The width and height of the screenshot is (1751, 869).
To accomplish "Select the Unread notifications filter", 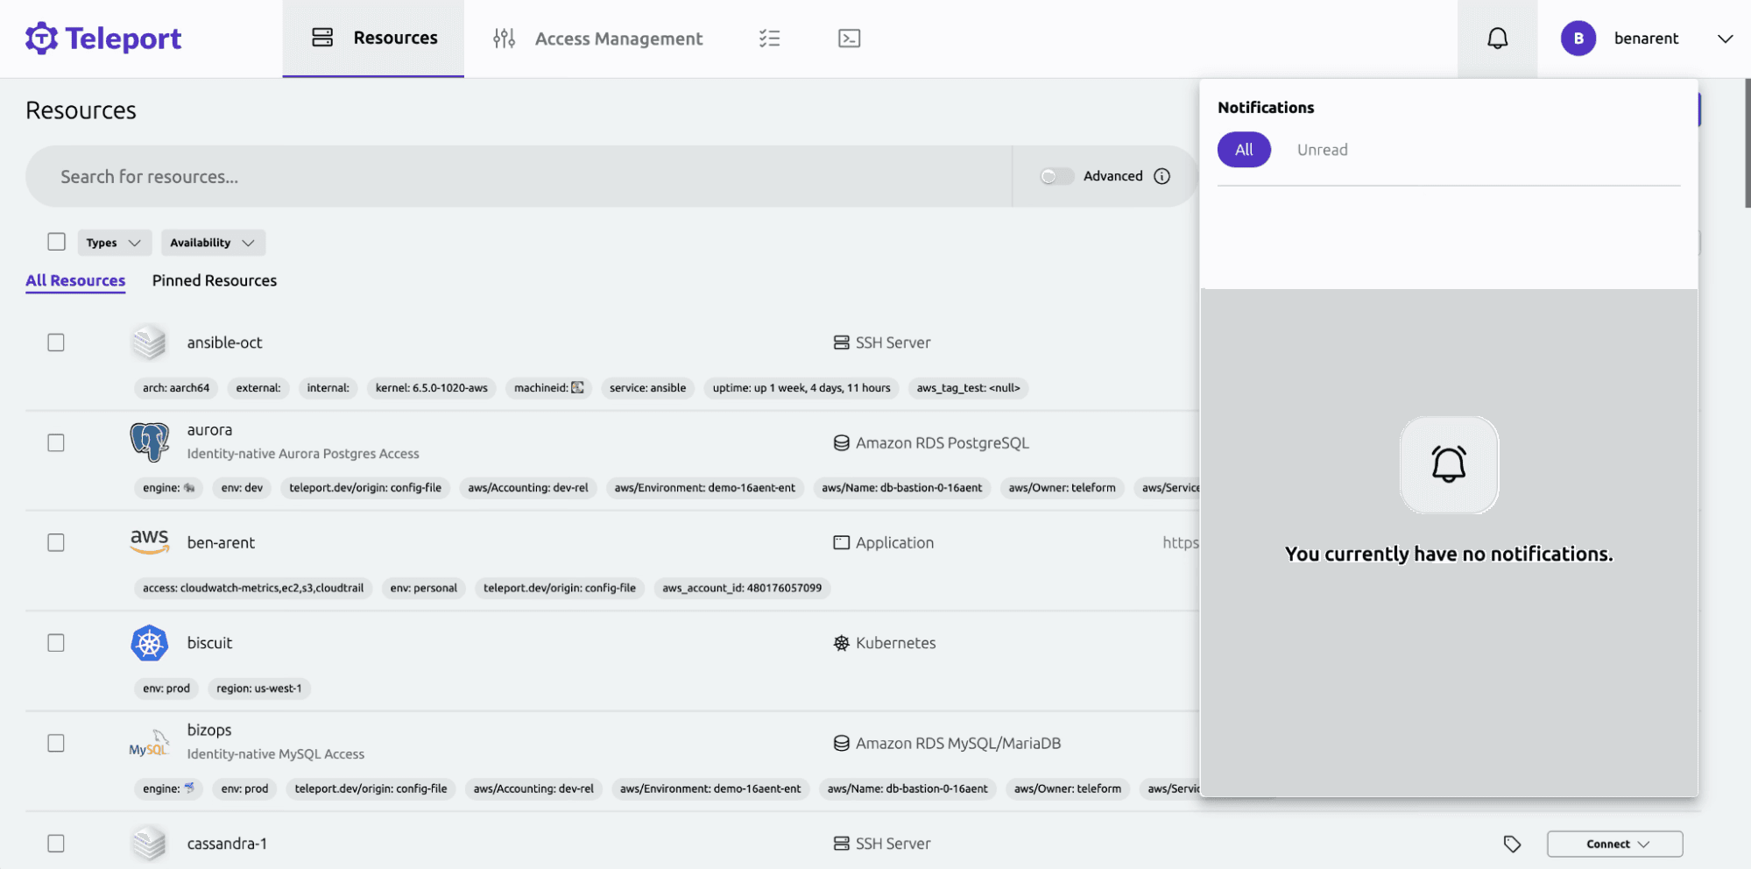I will pos(1322,149).
